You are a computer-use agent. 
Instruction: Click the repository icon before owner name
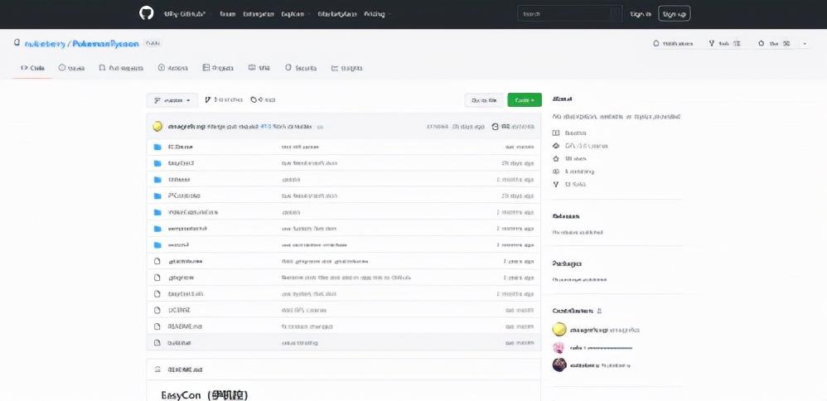17,43
